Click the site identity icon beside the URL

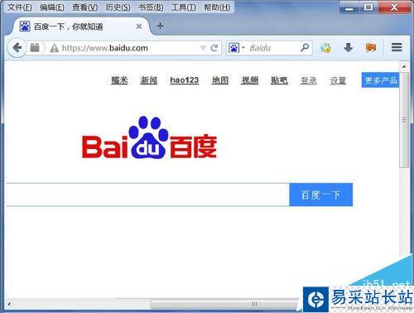click(35, 48)
